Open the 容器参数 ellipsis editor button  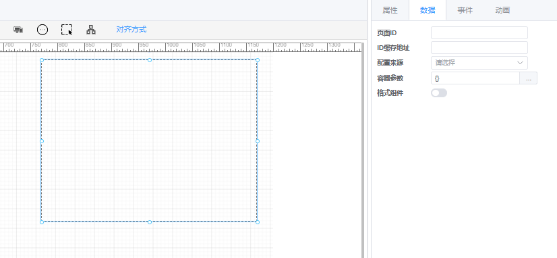tap(529, 78)
